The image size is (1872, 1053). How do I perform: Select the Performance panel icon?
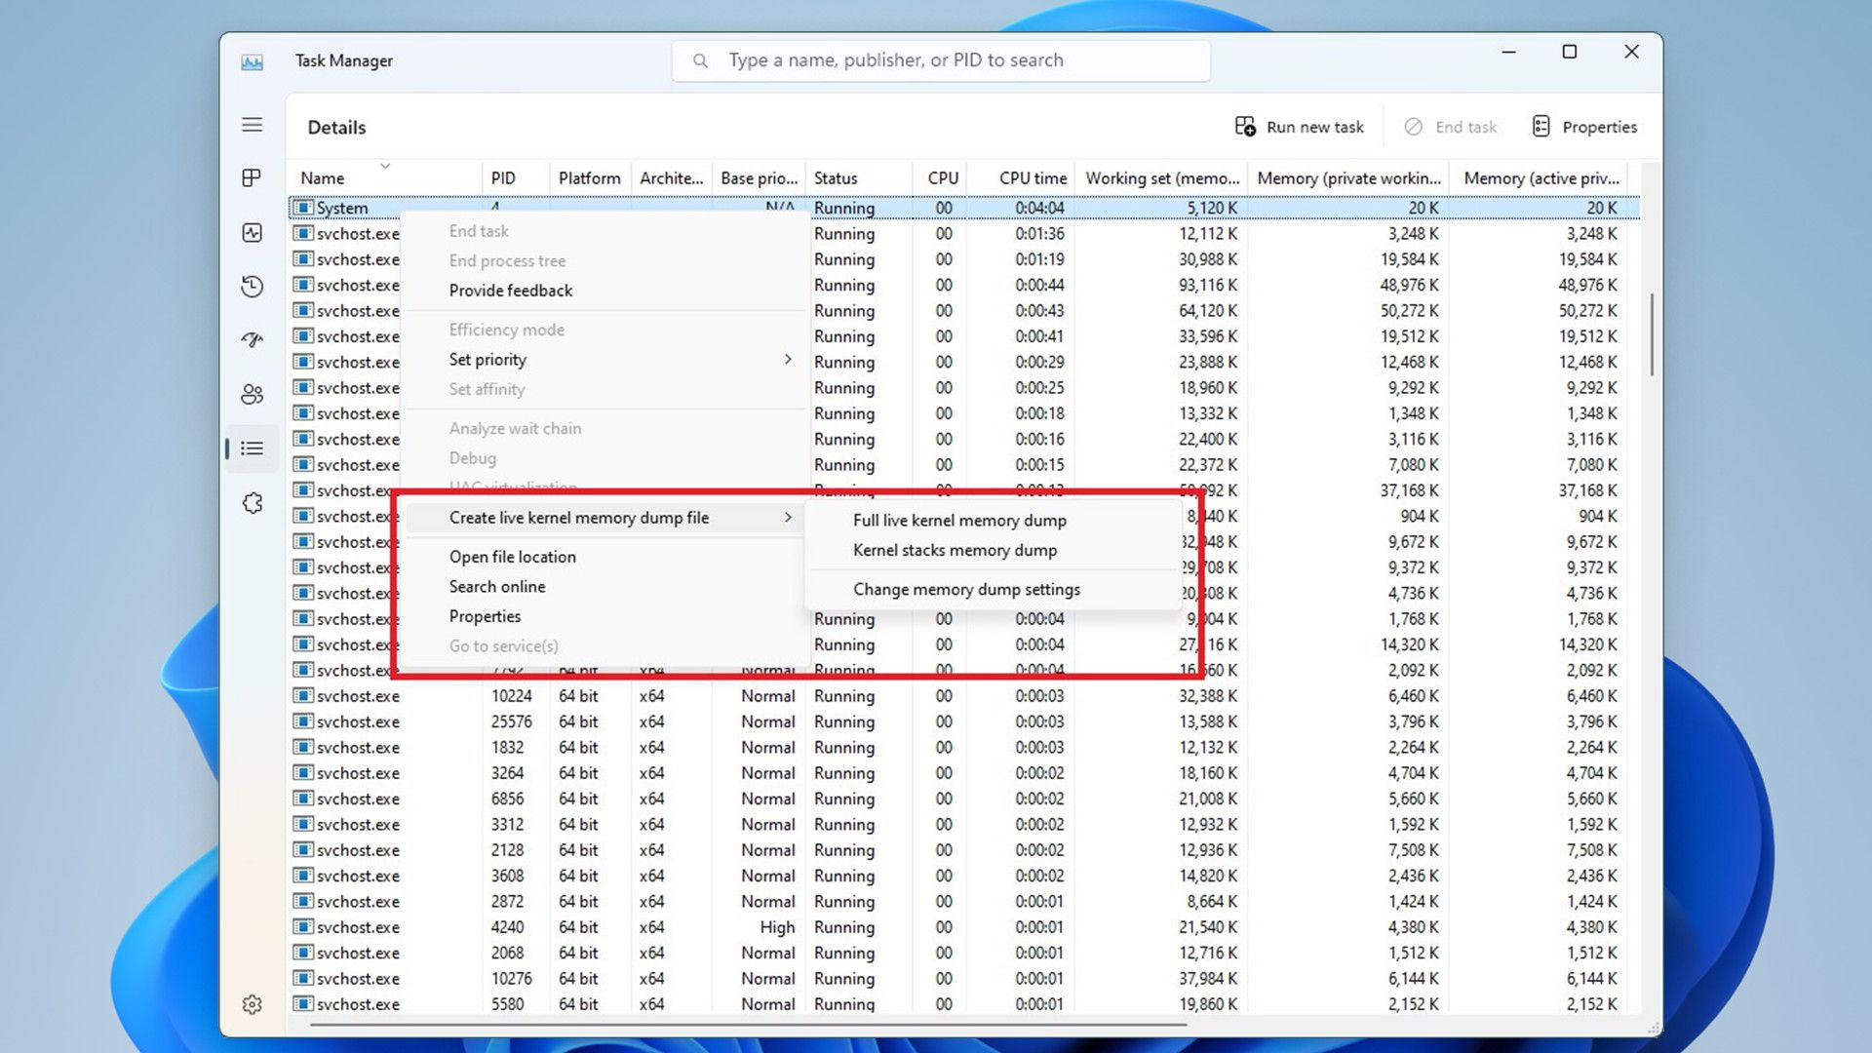253,231
